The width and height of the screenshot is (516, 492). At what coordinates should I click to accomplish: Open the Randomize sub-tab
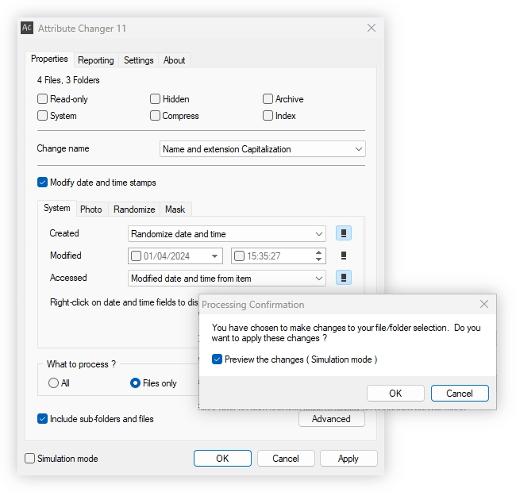tap(134, 209)
